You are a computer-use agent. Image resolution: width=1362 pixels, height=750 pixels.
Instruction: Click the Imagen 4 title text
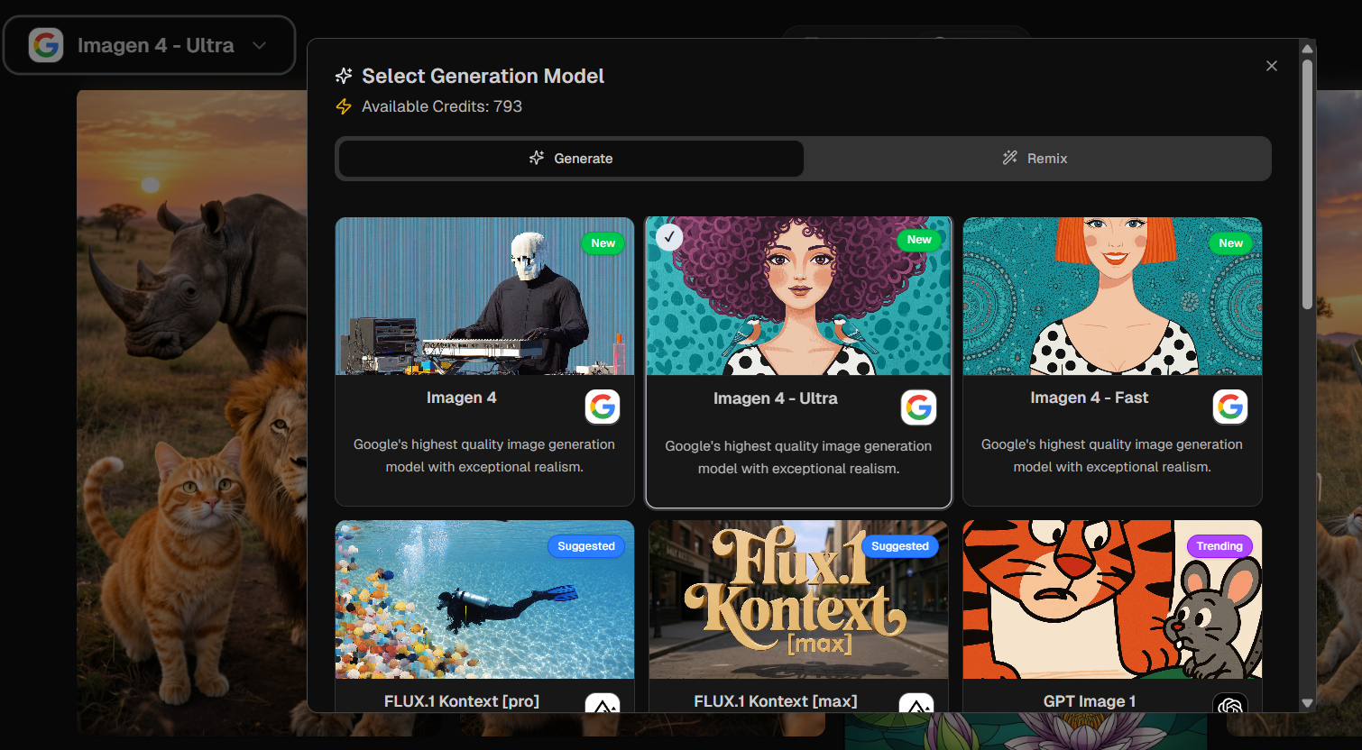(x=462, y=398)
